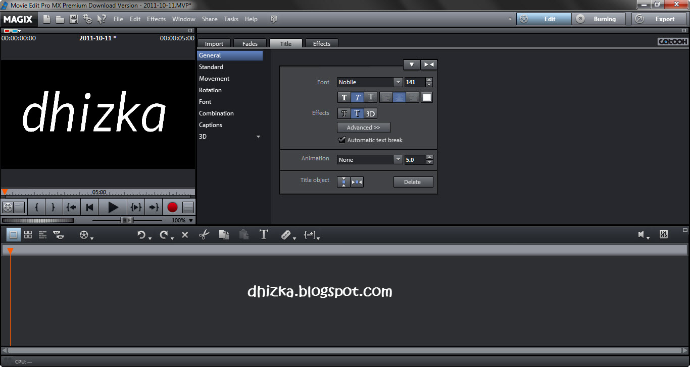Open the Animation dropdown set to None
The height and width of the screenshot is (367, 690).
coord(398,160)
